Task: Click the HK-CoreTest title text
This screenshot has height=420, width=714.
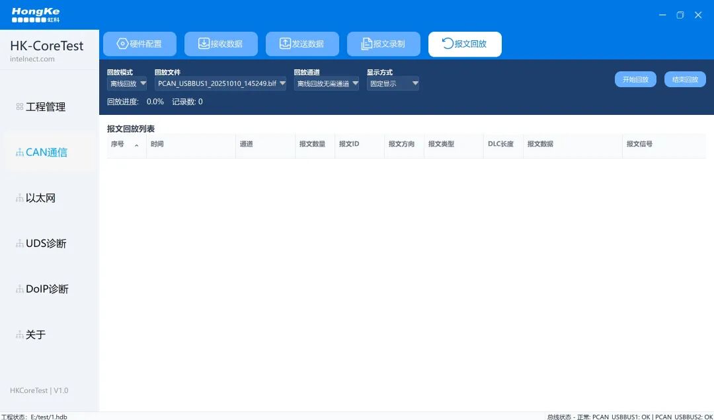Action: 47,46
